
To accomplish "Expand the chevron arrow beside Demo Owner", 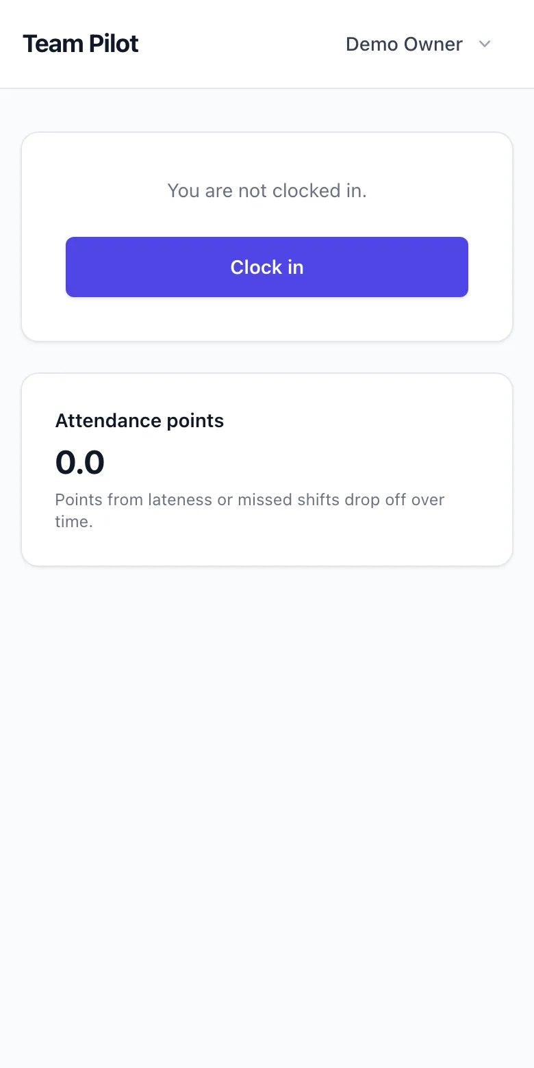I will (x=485, y=44).
